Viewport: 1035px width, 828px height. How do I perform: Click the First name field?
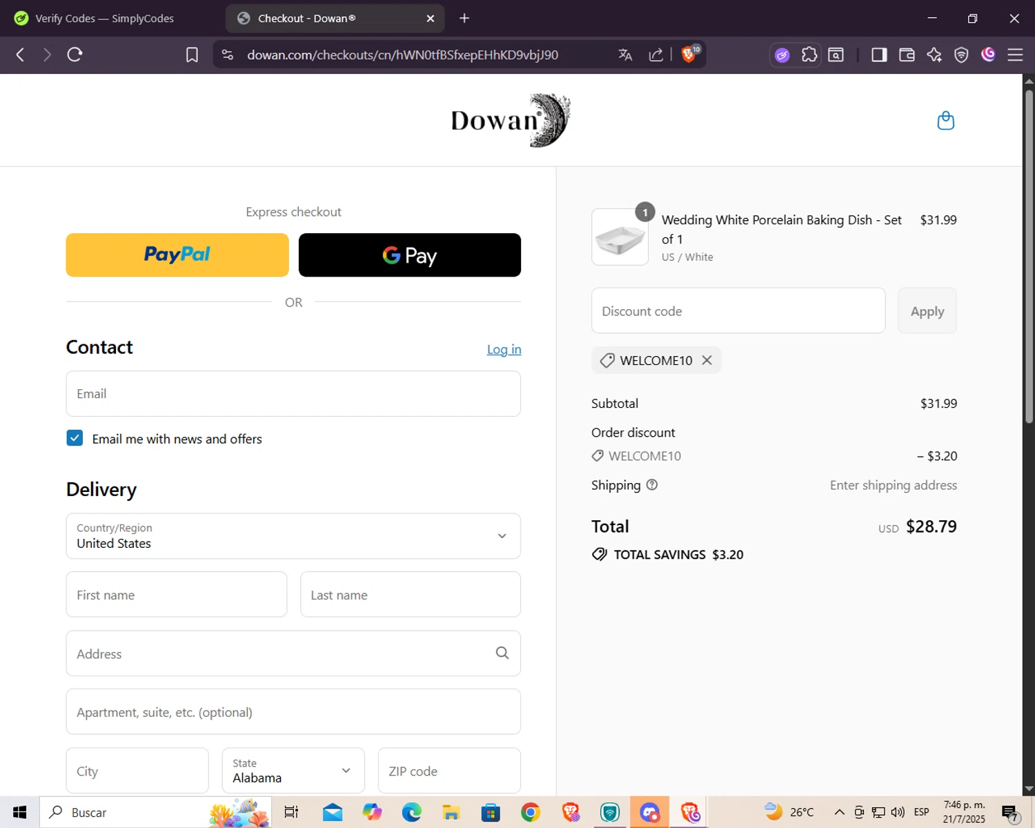tap(177, 594)
